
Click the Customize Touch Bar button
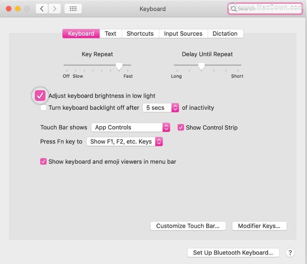[188, 226]
